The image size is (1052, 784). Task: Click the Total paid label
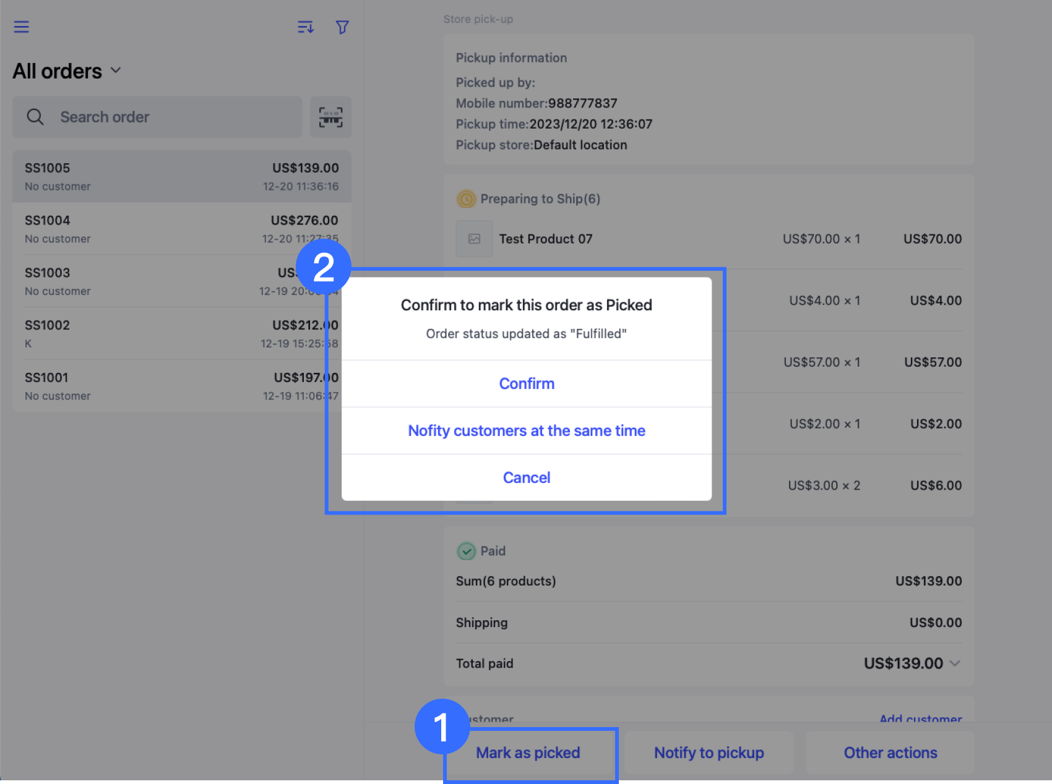[x=485, y=663]
